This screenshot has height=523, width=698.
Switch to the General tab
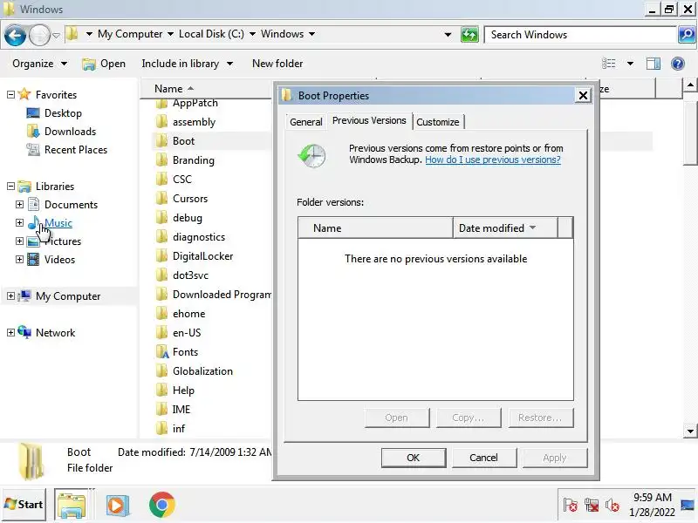(x=306, y=122)
